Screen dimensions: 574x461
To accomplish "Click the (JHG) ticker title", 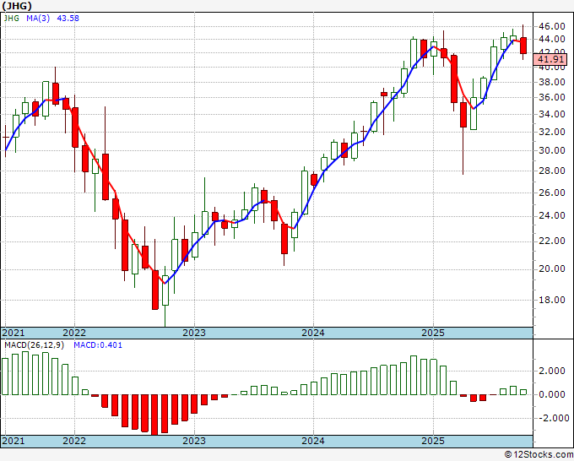I will 17,6.
